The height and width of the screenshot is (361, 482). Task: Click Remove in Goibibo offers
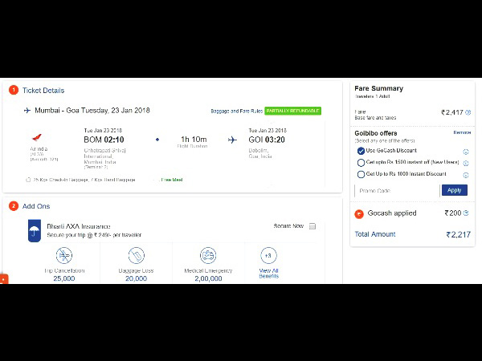click(462, 132)
